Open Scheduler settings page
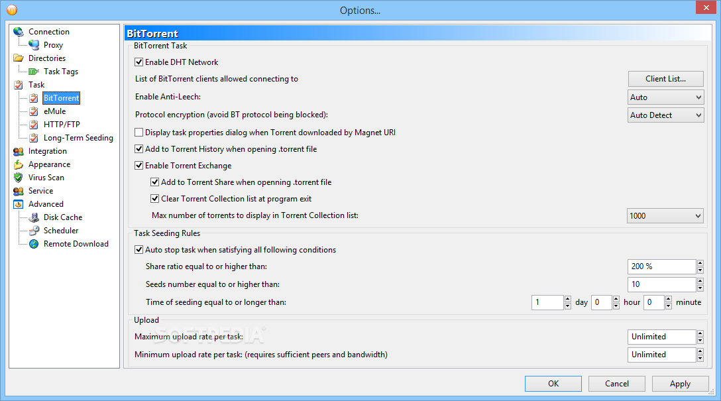The width and height of the screenshot is (721, 401). [x=61, y=231]
